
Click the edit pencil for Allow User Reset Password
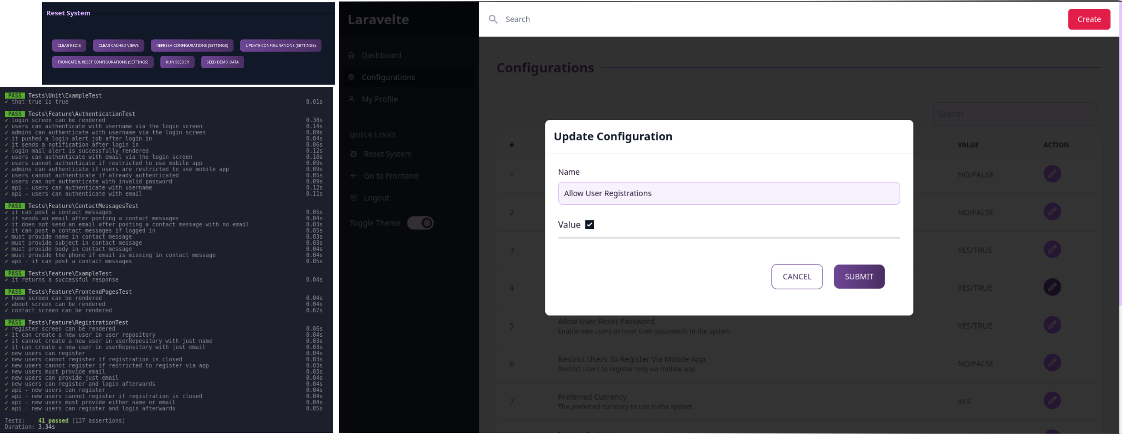tap(1052, 325)
